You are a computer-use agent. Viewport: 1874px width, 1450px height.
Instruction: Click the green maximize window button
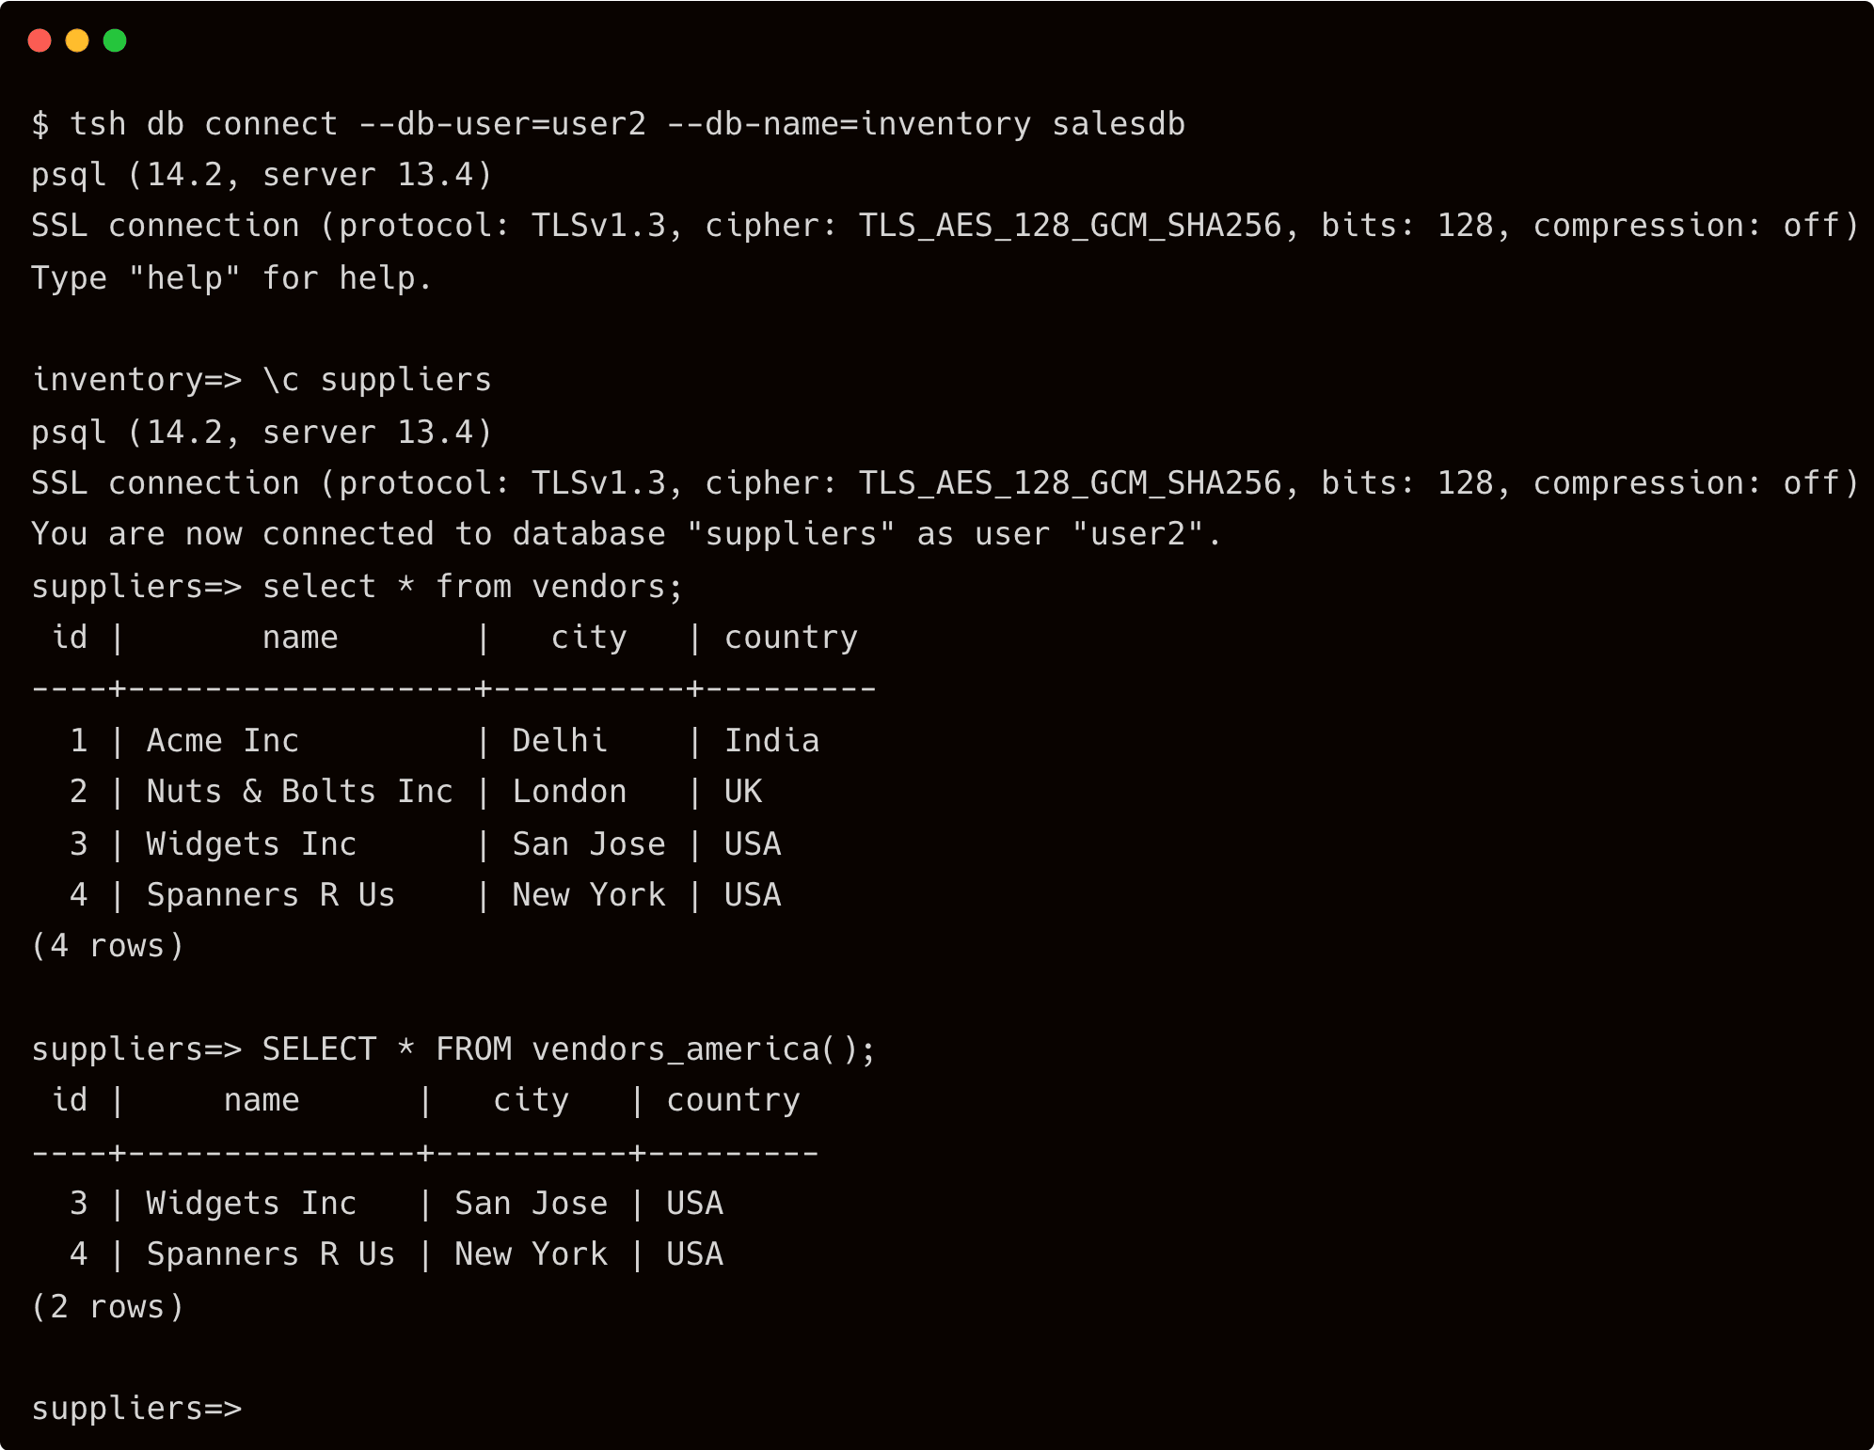(115, 40)
